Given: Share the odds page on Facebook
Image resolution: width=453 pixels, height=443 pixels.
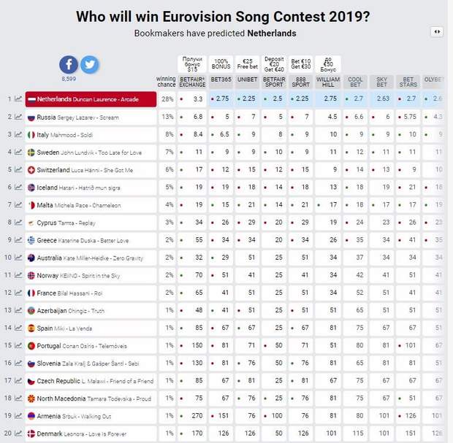Looking at the screenshot, I should click(69, 64).
